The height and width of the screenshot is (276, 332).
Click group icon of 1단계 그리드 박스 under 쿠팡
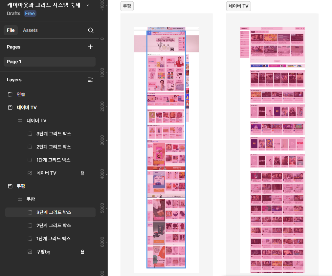pyautogui.click(x=30, y=239)
